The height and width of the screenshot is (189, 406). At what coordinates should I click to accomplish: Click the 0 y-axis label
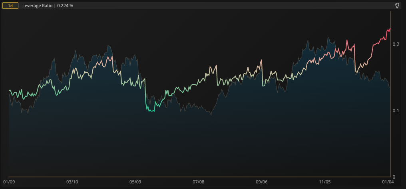coord(394,177)
